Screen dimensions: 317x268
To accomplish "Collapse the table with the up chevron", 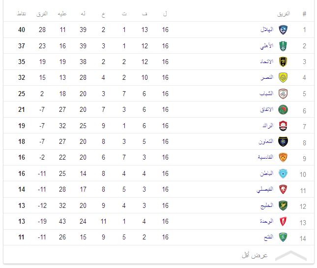I will pyautogui.click(x=291, y=255).
